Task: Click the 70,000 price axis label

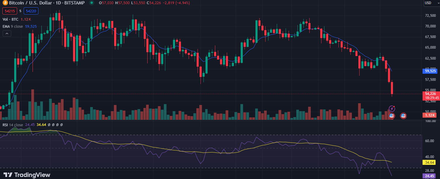Action: click(x=430, y=26)
